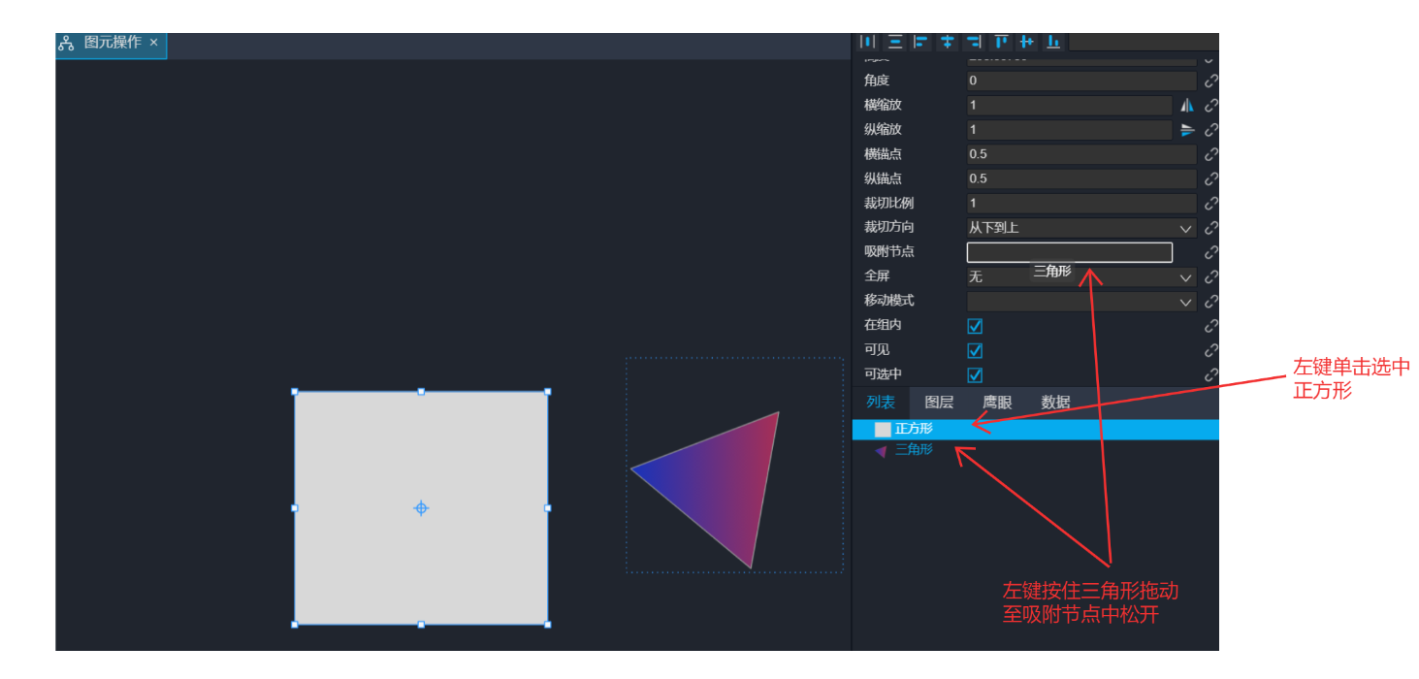Image resolution: width=1419 pixels, height=679 pixels.
Task: Open the 裁切方向 dropdown
Action: 1080,228
